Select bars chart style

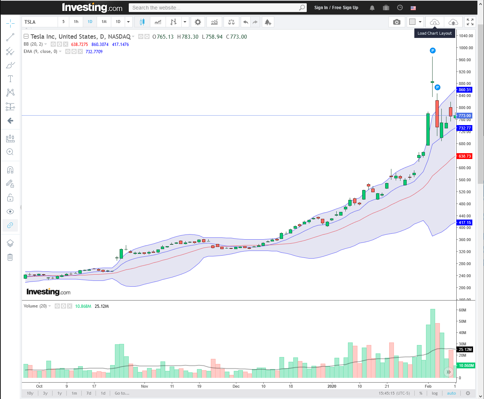173,22
